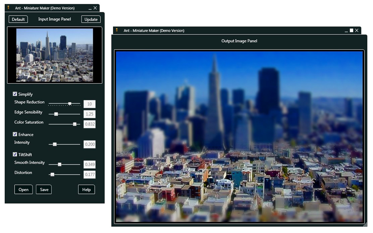The height and width of the screenshot is (233, 373).
Task: Select the Smooth Intensity value field 0.349
Action: [x=90, y=164]
